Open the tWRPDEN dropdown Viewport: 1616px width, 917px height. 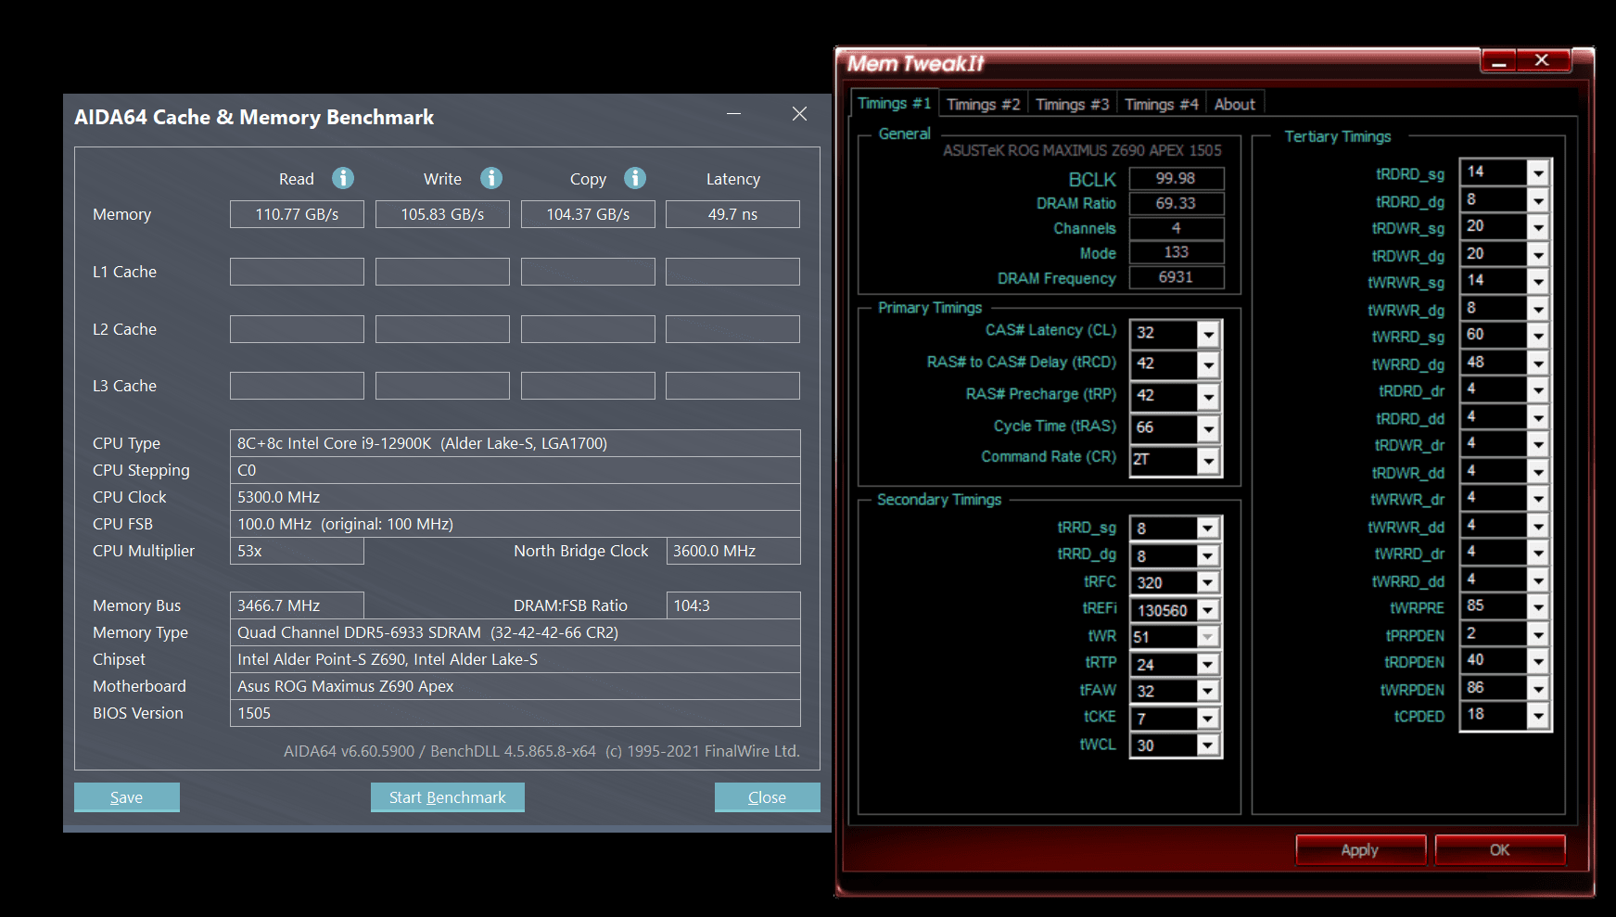coord(1538,688)
